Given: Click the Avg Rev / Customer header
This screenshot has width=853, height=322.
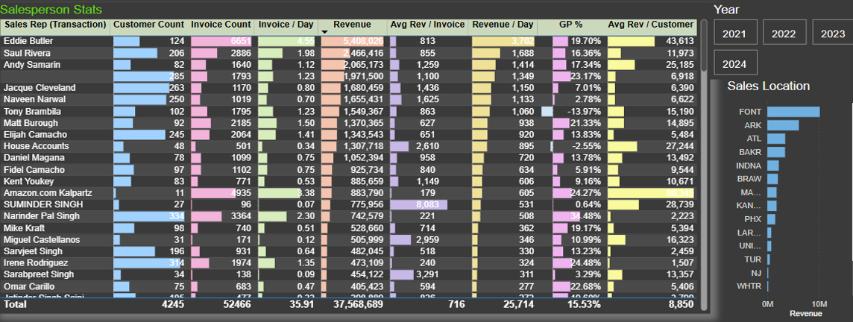Looking at the screenshot, I should click(651, 25).
